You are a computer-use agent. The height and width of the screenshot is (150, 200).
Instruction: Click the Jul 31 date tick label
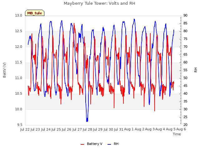pyautogui.click(x=119, y=129)
